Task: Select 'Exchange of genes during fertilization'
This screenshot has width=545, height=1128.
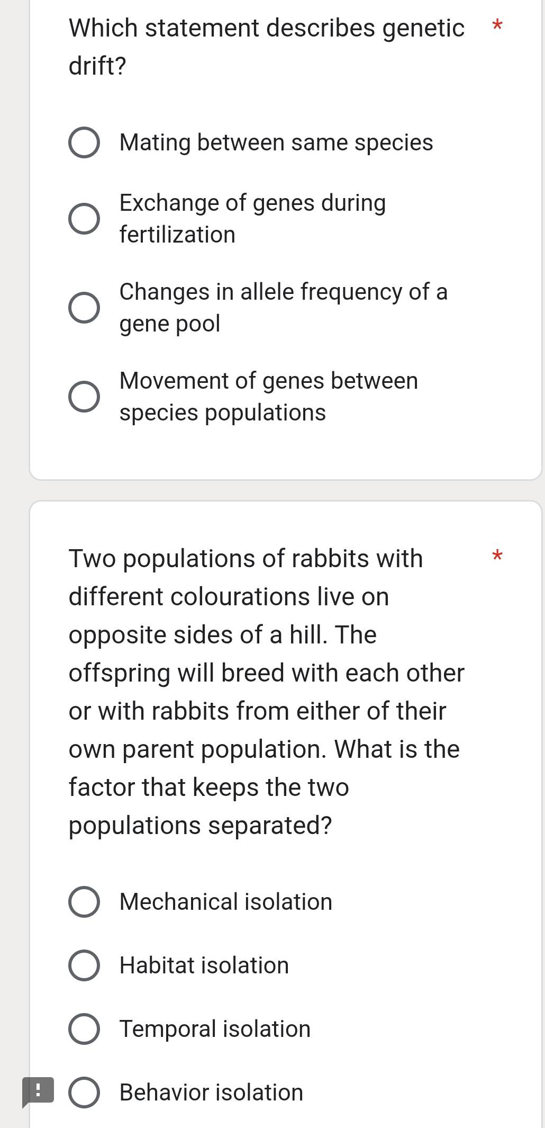Action: 85,218
